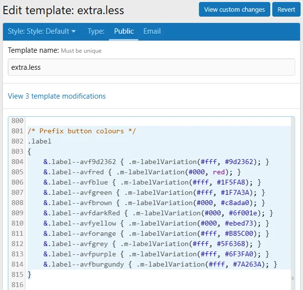Switch to the Public type tab

[124, 31]
